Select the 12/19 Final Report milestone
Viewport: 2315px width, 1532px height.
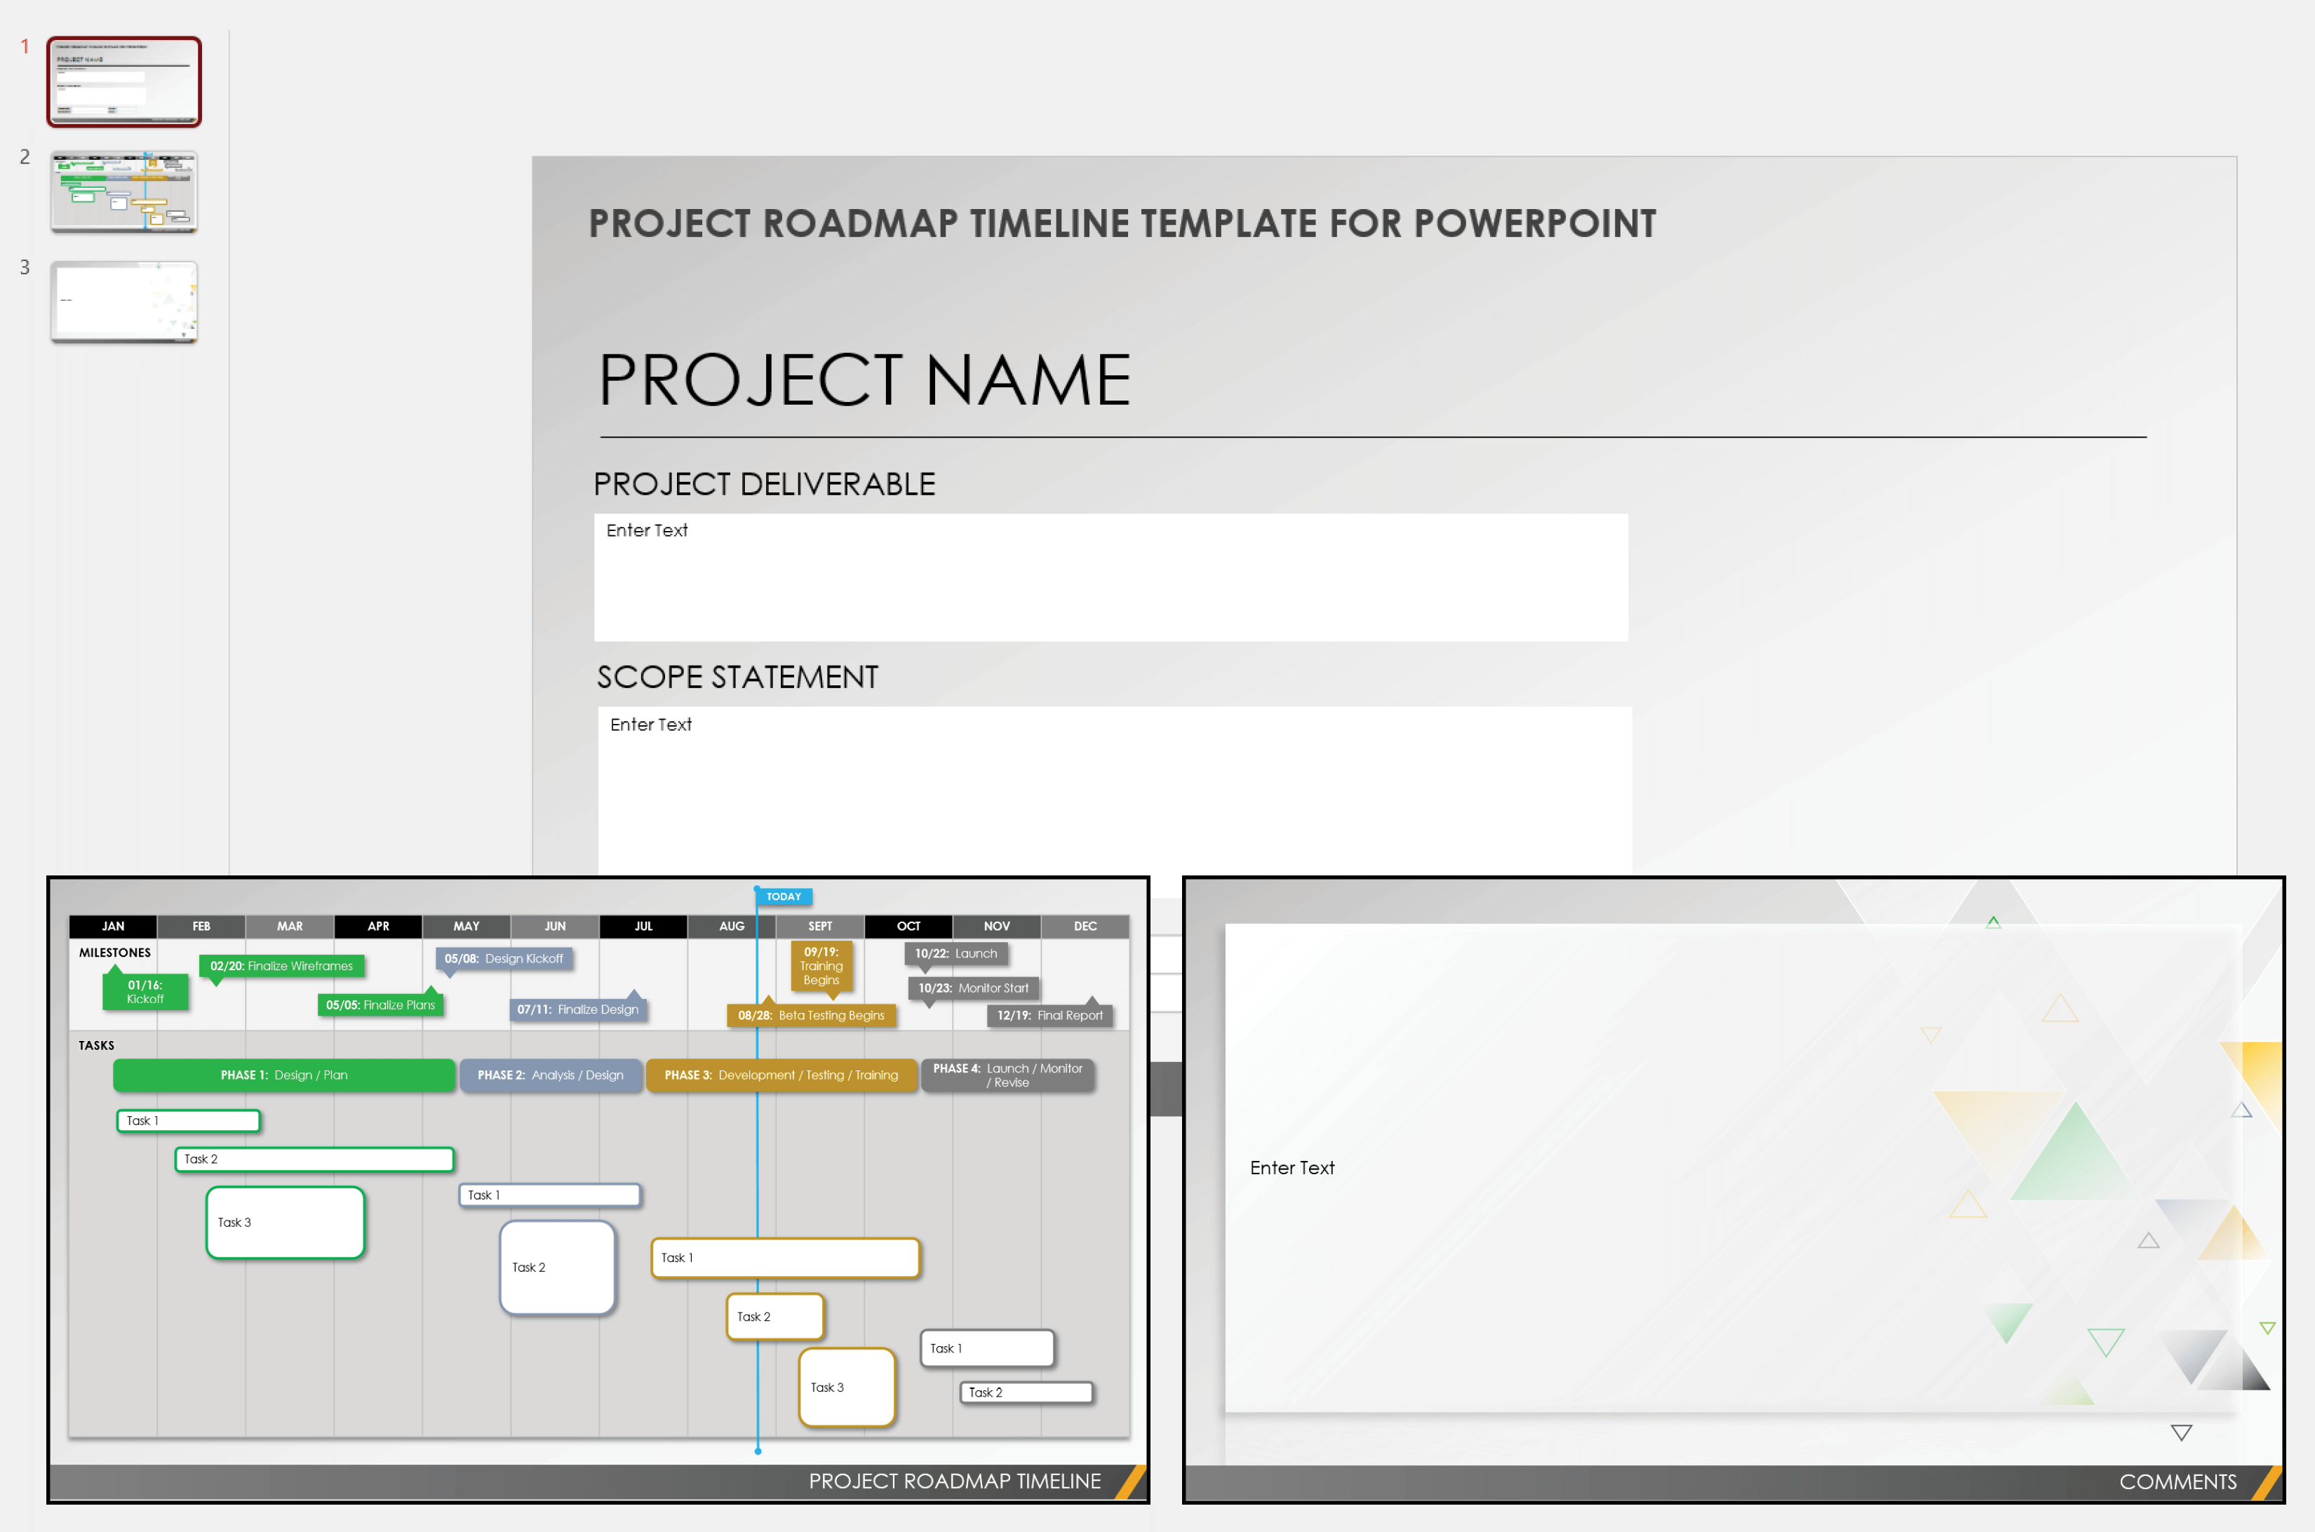pyautogui.click(x=1049, y=1015)
